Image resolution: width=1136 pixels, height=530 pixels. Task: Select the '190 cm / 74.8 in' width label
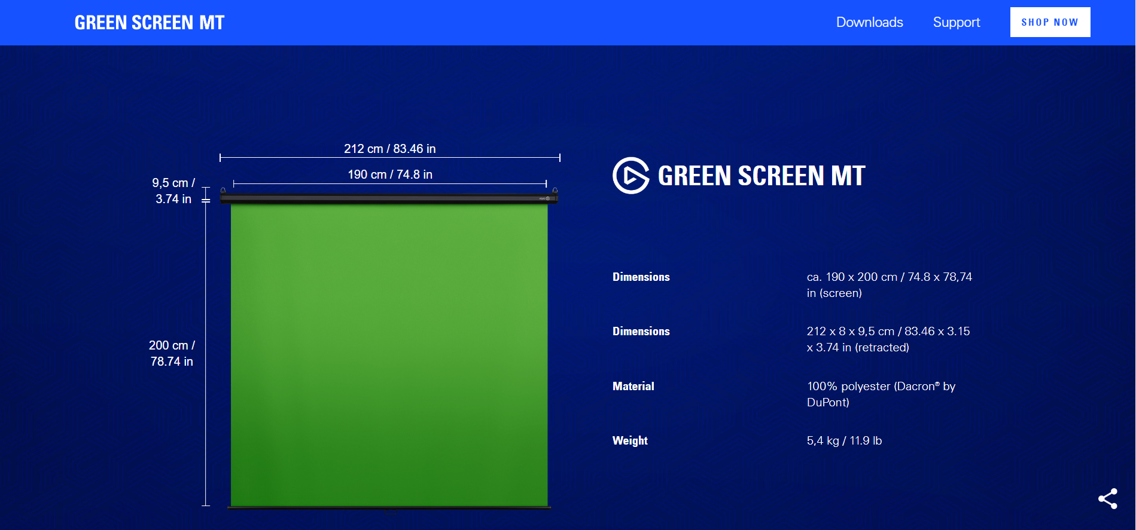coord(390,174)
